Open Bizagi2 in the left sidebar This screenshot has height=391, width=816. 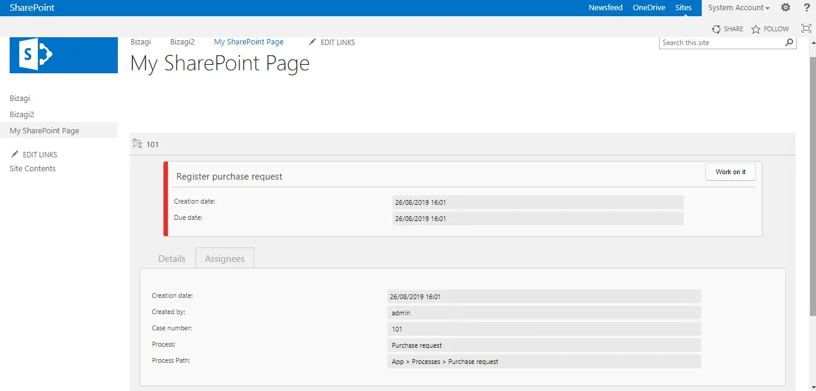pos(22,114)
